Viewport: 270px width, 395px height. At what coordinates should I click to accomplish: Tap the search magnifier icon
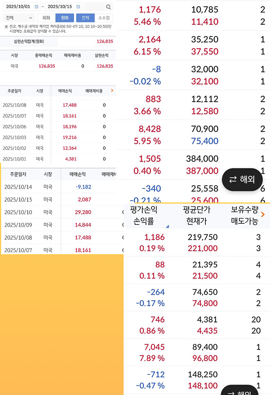pyautogui.click(x=108, y=7)
